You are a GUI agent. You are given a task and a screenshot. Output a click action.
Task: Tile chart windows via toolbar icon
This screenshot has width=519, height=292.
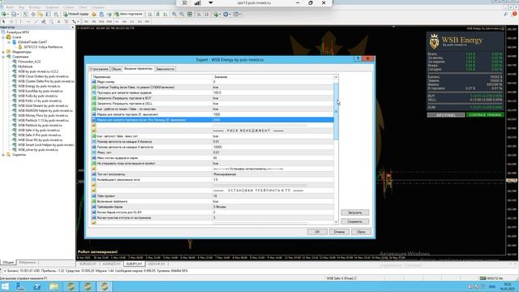click(x=190, y=15)
